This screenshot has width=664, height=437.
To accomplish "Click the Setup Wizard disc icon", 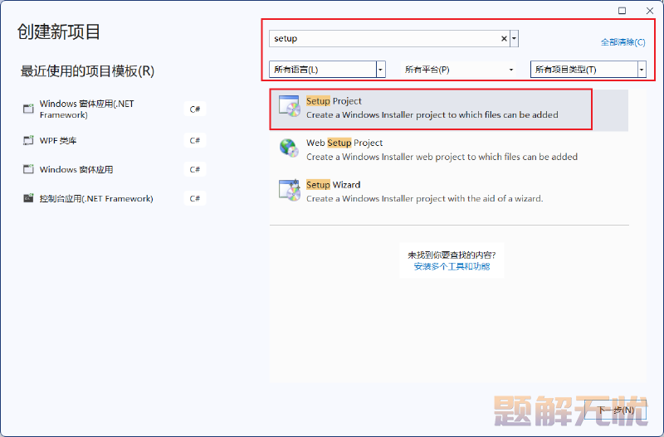I will click(x=289, y=190).
